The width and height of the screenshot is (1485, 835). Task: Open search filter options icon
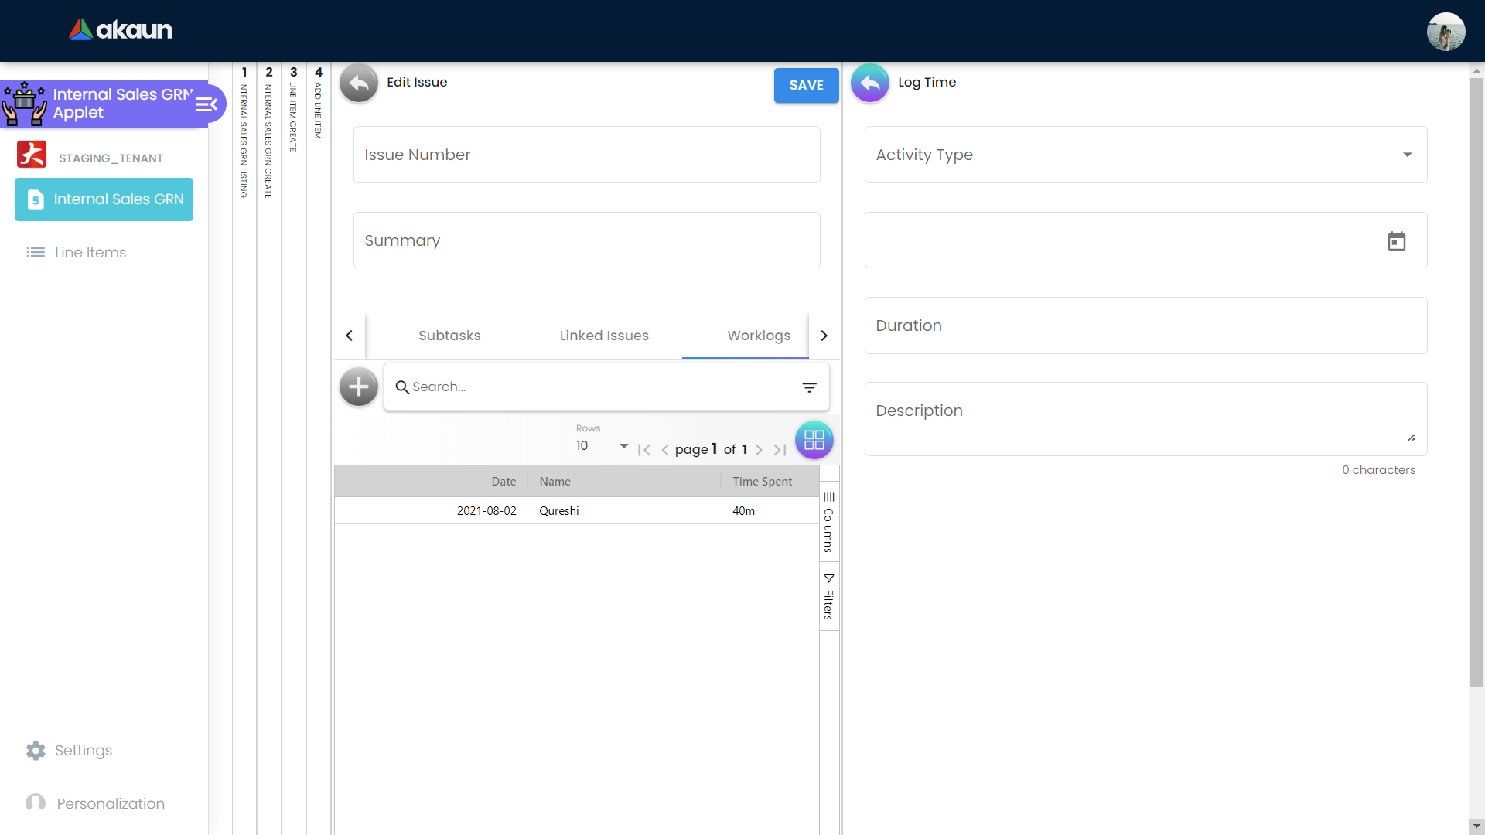click(x=809, y=387)
